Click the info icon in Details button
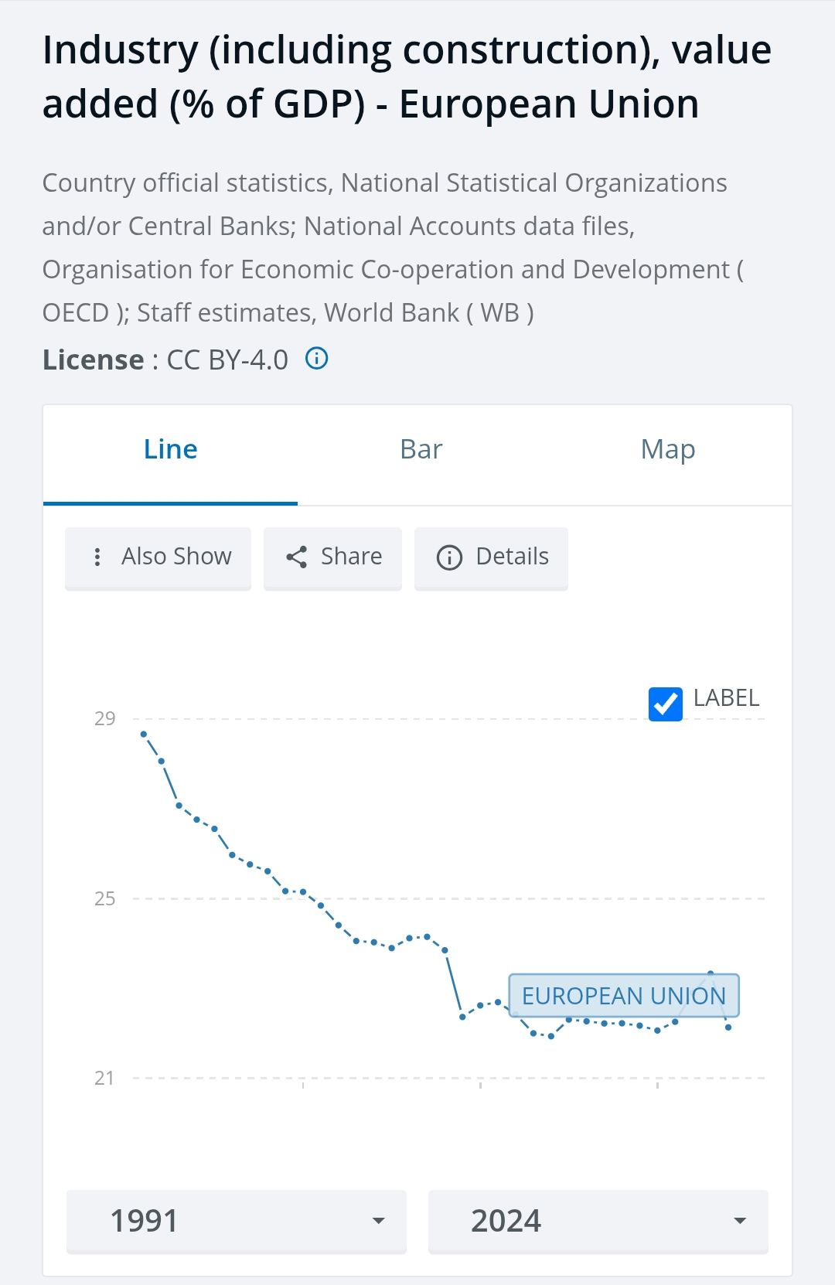Screen dimensions: 835x1285 449,557
